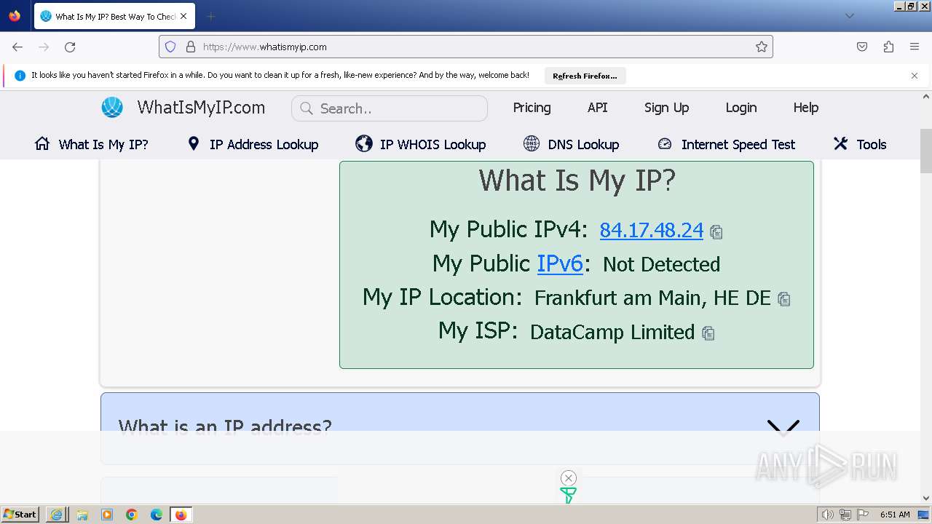
Task: Open a new browser tab
Action: tap(210, 16)
